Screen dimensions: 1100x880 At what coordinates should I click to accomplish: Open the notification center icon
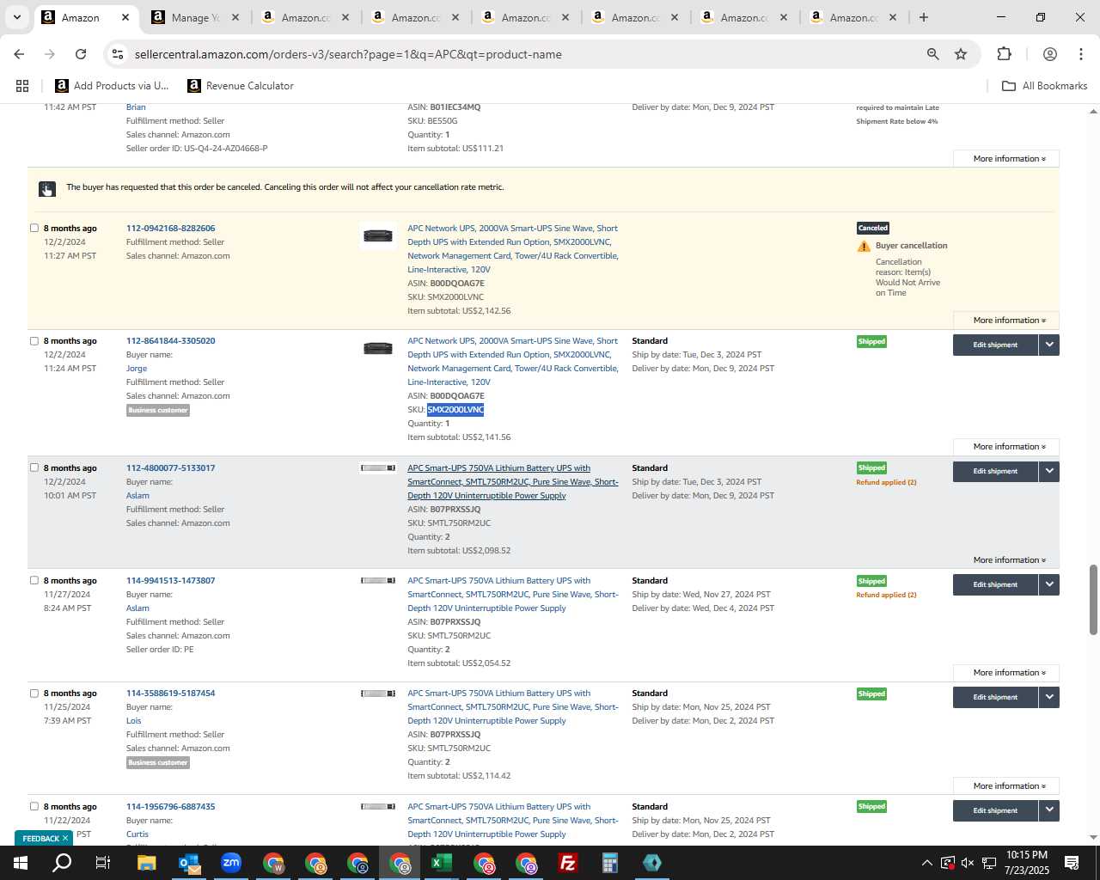point(1072,863)
